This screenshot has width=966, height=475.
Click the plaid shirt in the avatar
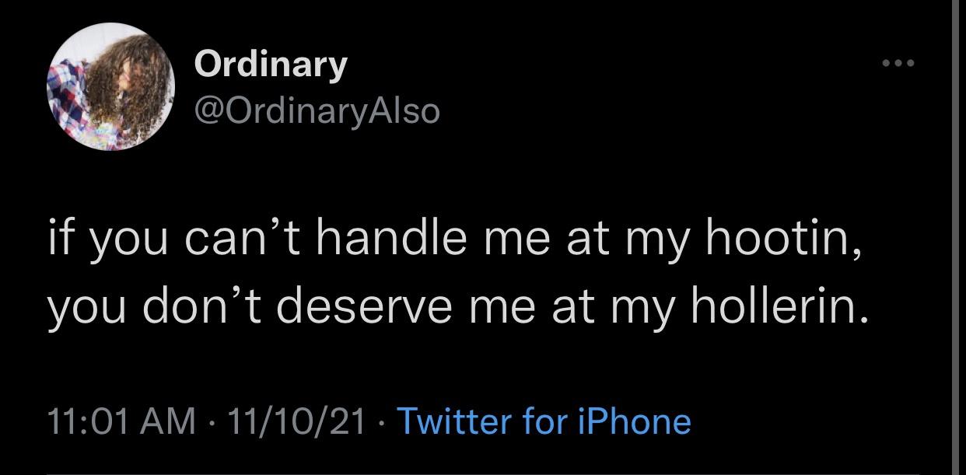[x=67, y=92]
